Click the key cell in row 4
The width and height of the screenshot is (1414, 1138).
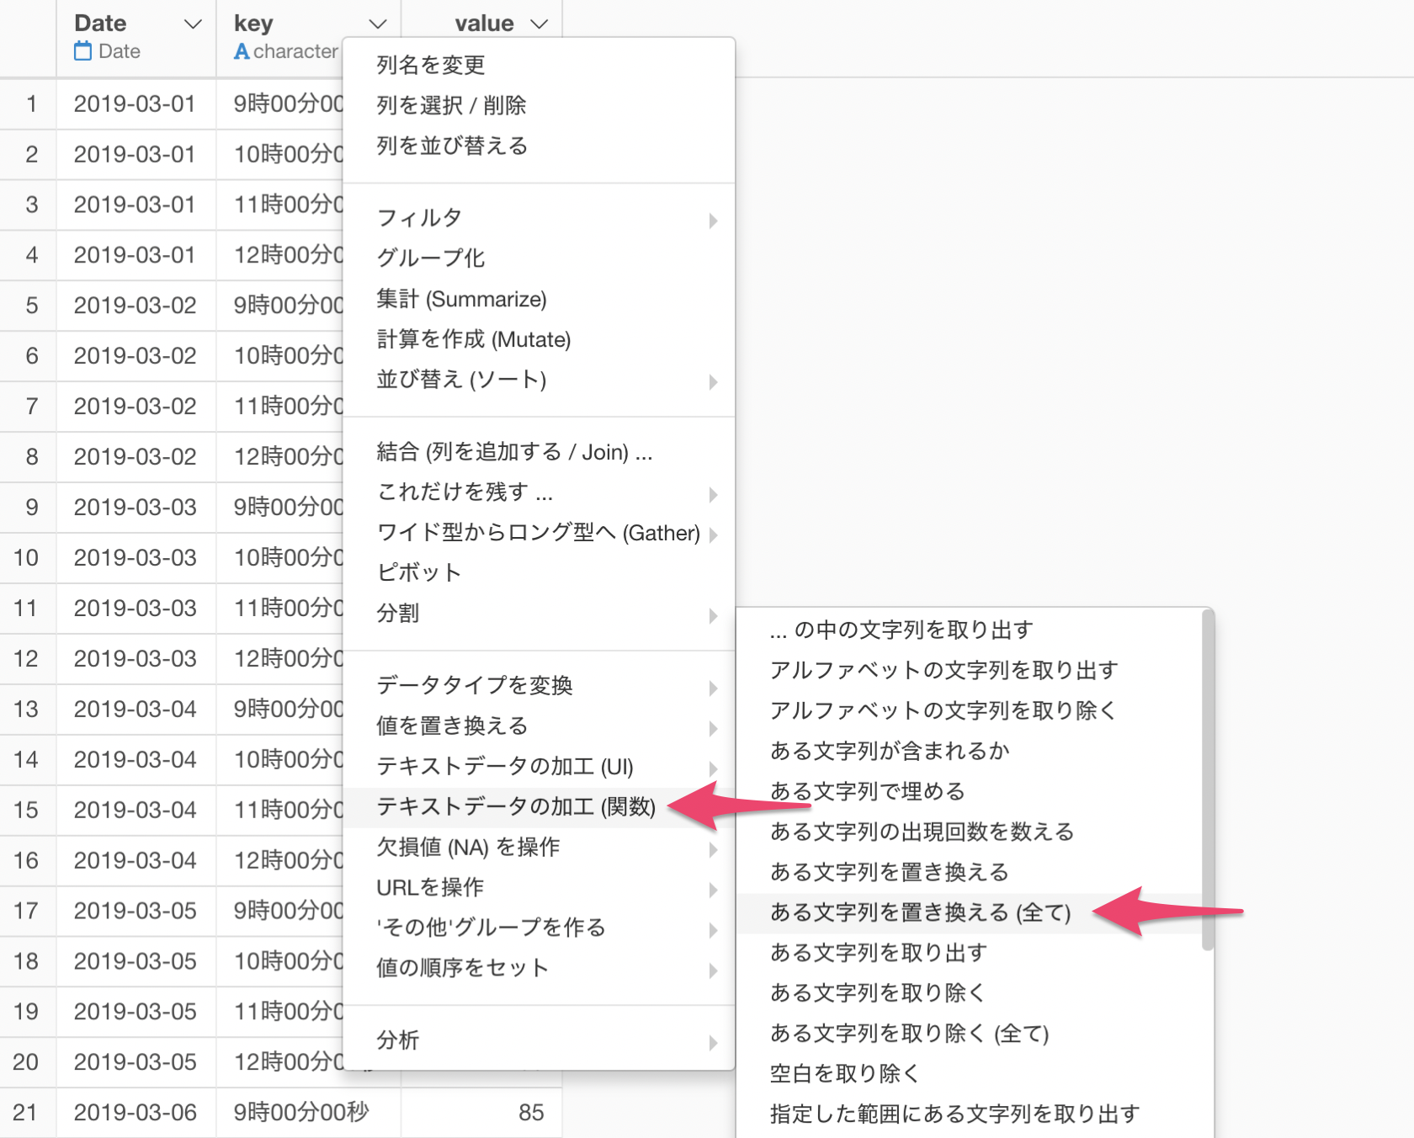click(x=280, y=255)
